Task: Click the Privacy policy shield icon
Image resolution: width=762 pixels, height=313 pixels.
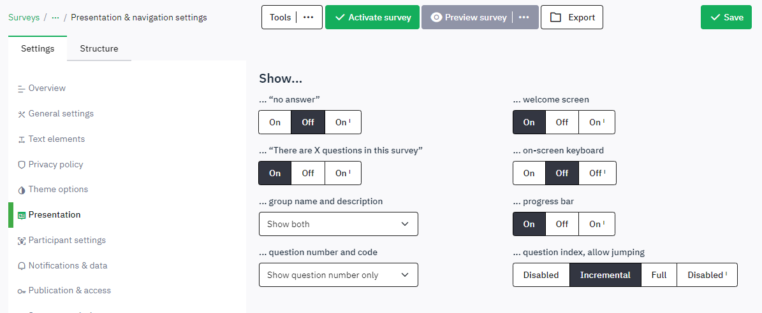Action: (22, 165)
